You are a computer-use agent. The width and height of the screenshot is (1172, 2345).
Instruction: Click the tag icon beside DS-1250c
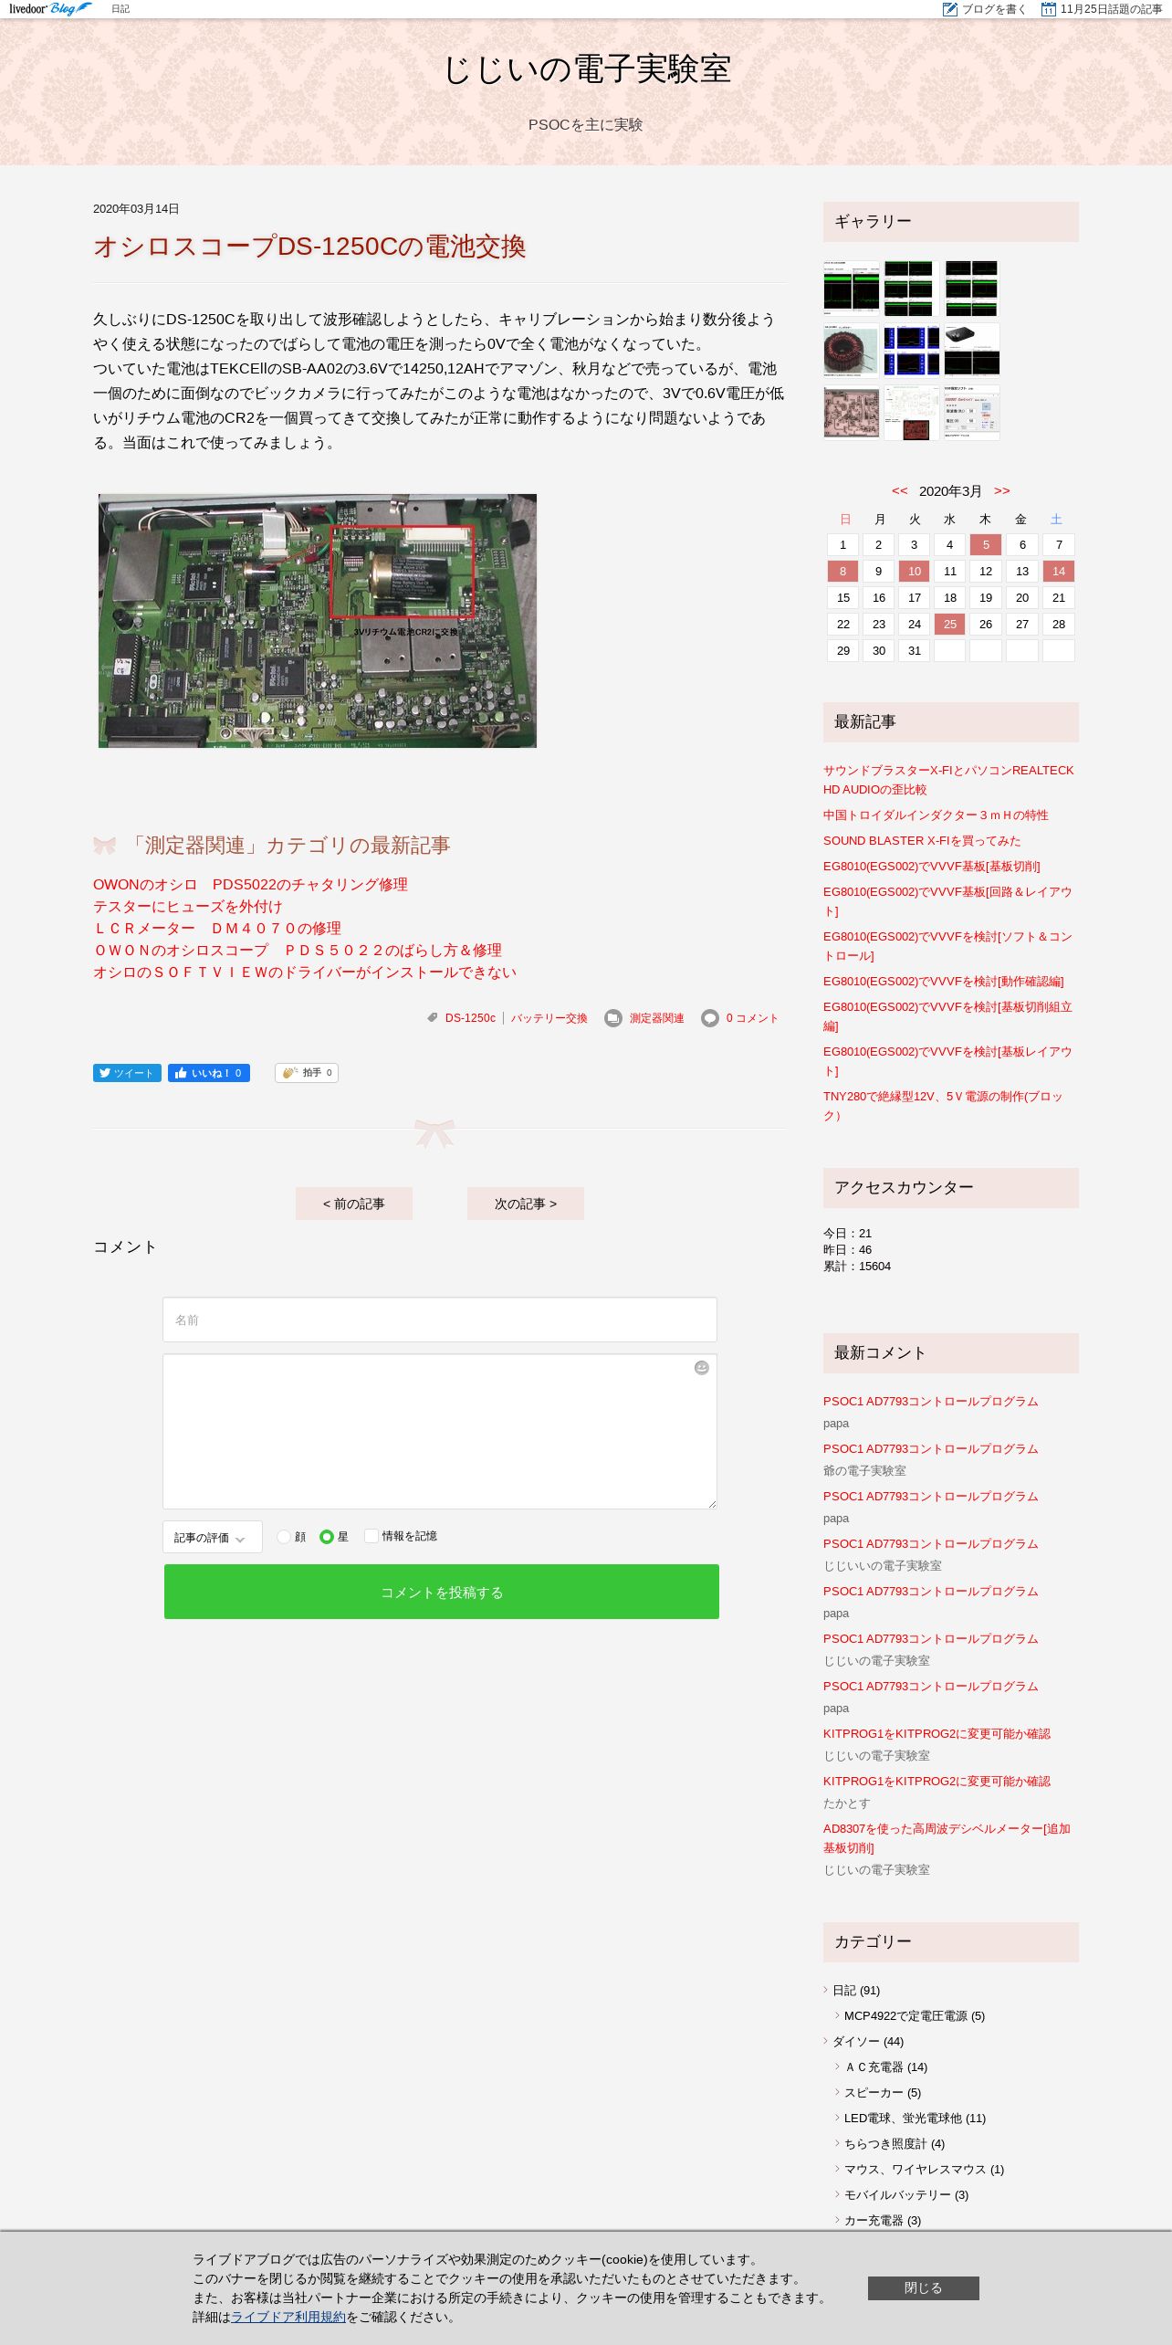coord(433,1017)
